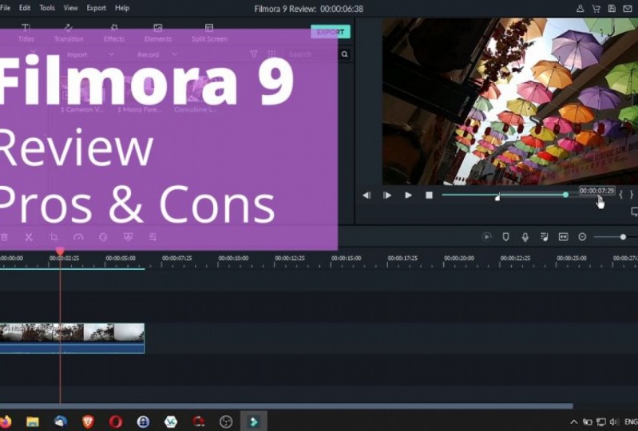
Task: Select the crop tool in timeline toolbar
Action: tap(53, 237)
